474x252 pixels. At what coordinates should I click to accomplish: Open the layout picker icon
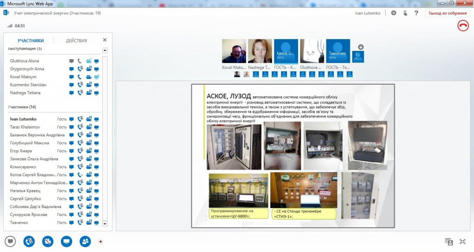click(449, 241)
